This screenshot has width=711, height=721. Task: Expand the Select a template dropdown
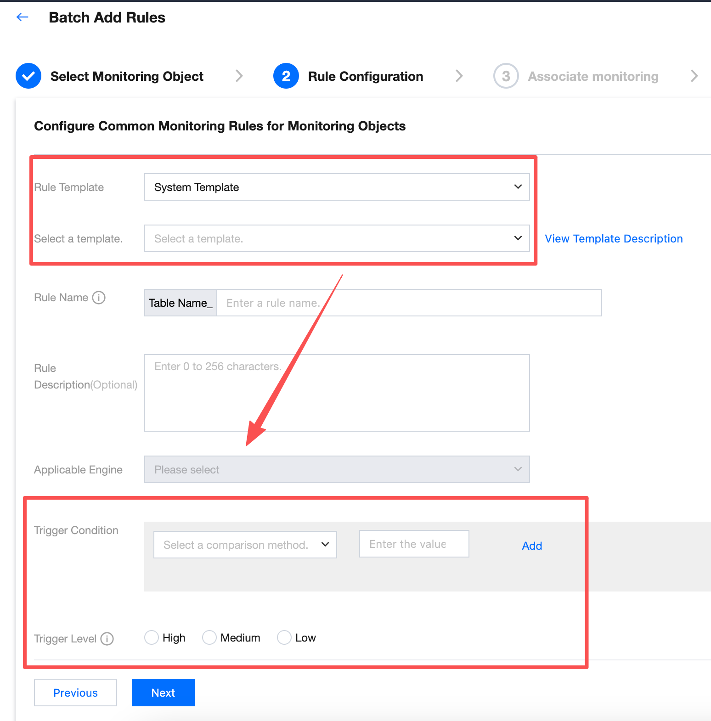coord(337,238)
